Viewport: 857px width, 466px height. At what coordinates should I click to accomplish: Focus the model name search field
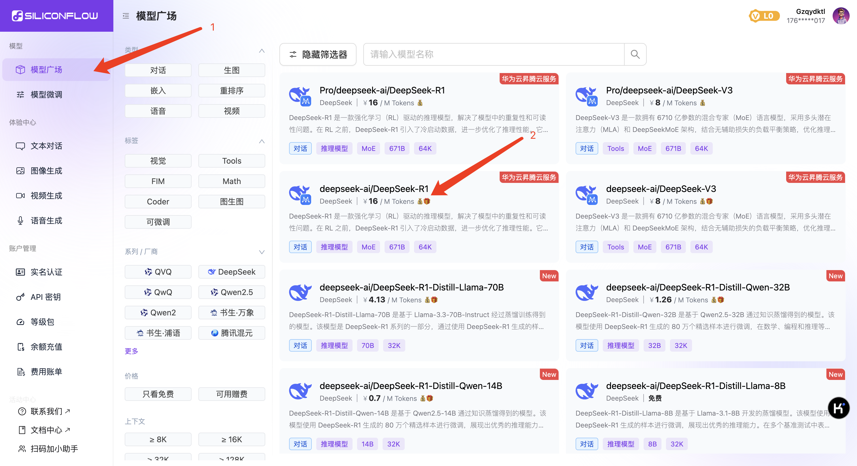tap(493, 54)
